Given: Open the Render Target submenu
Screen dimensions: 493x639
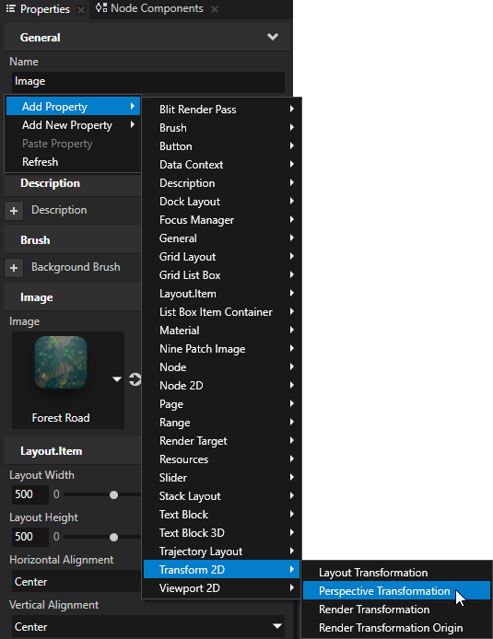Looking at the screenshot, I should tap(222, 441).
